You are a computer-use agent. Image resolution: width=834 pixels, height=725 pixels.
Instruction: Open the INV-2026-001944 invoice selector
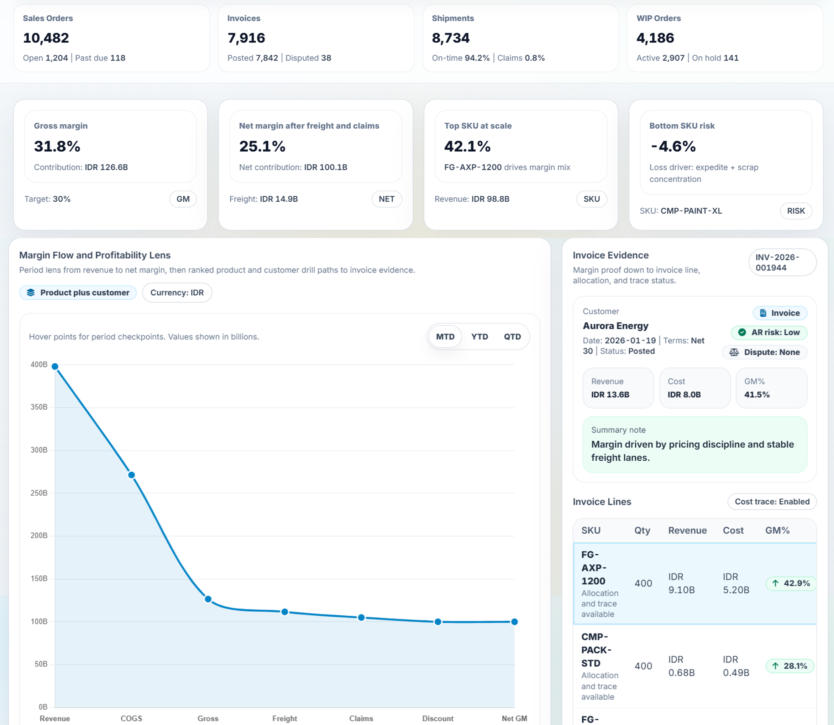pyautogui.click(x=782, y=262)
